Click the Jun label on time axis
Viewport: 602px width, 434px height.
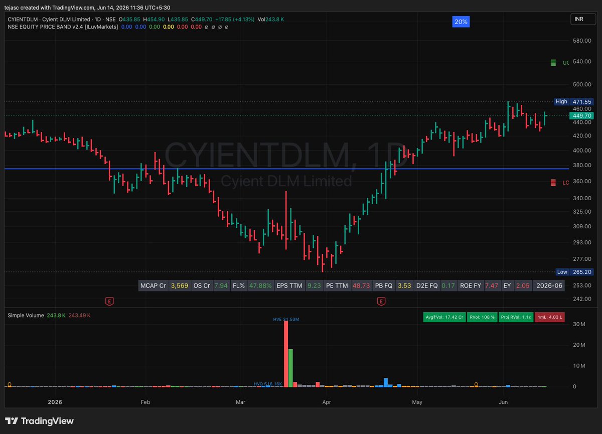click(504, 402)
